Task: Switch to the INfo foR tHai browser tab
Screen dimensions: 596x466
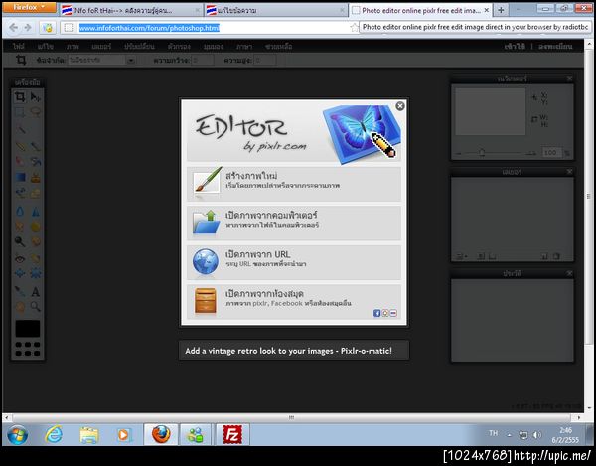Action: (x=131, y=11)
